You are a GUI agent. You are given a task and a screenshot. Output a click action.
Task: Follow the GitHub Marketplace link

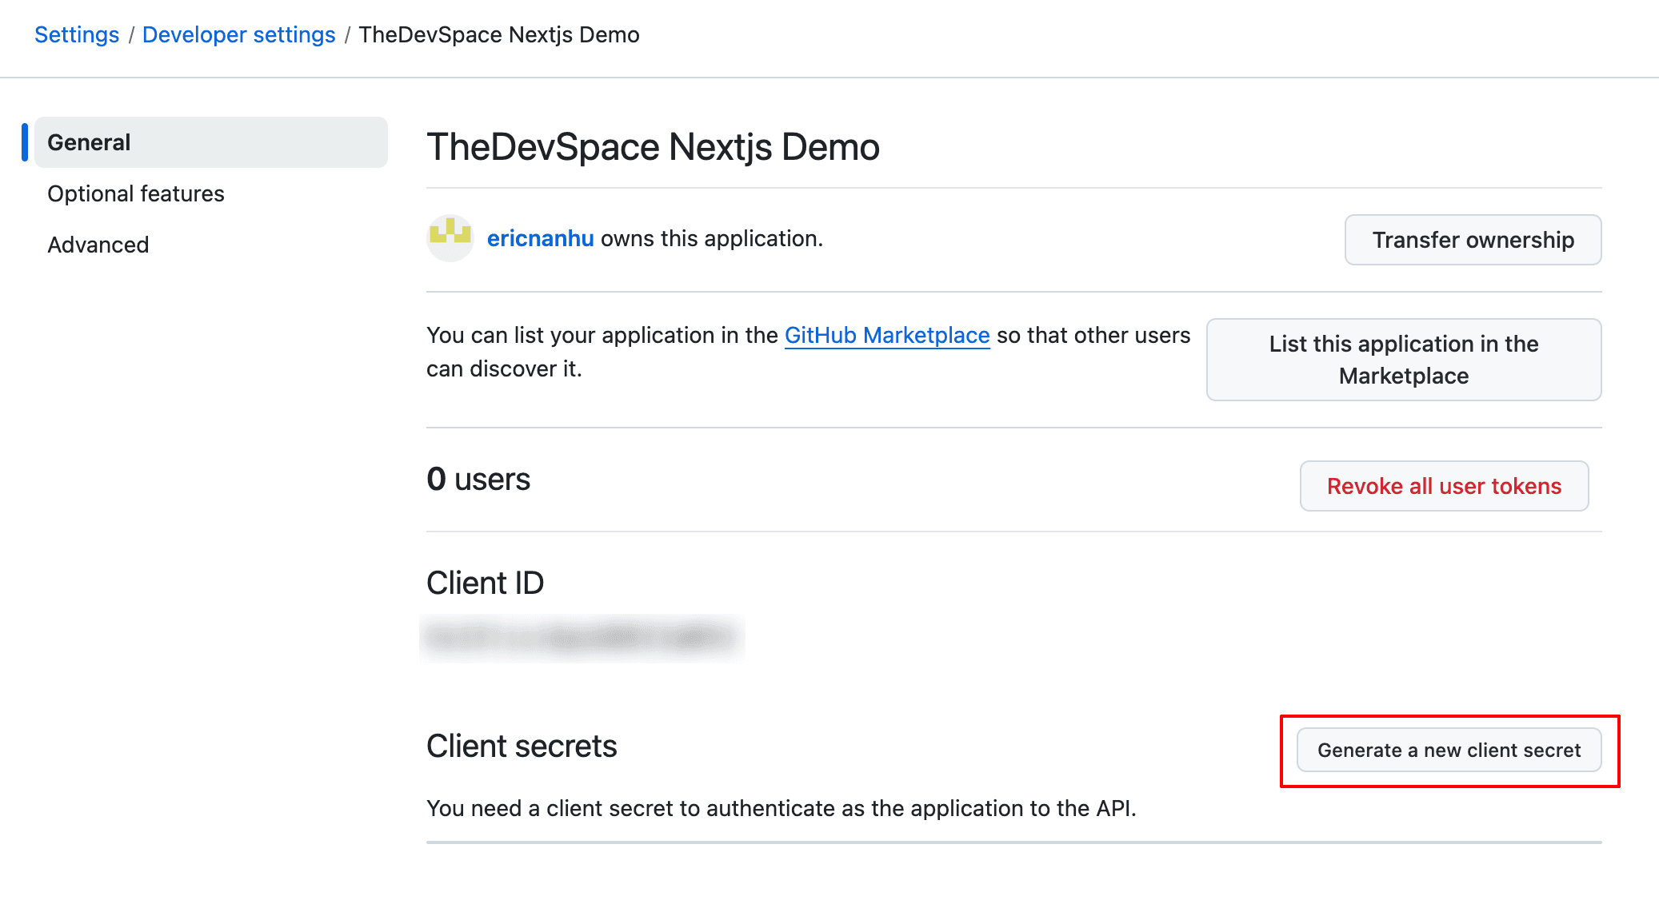(886, 335)
